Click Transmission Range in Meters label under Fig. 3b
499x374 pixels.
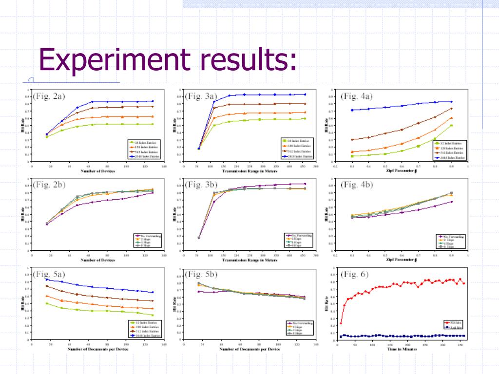(249, 260)
